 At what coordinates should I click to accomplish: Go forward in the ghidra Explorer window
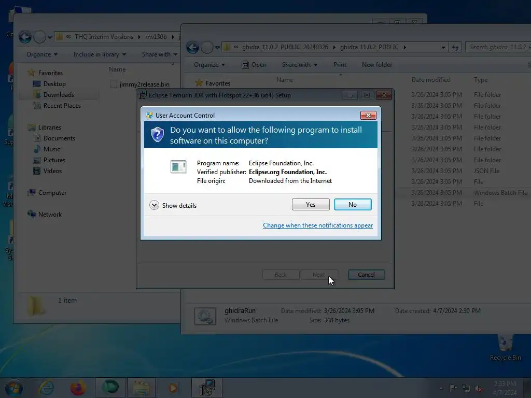(207, 47)
